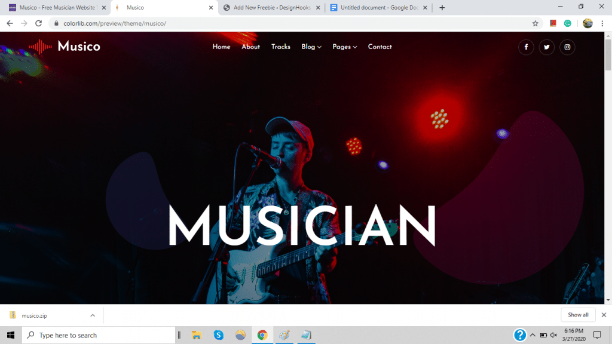Open the Instagram icon in the Musico header

point(567,47)
